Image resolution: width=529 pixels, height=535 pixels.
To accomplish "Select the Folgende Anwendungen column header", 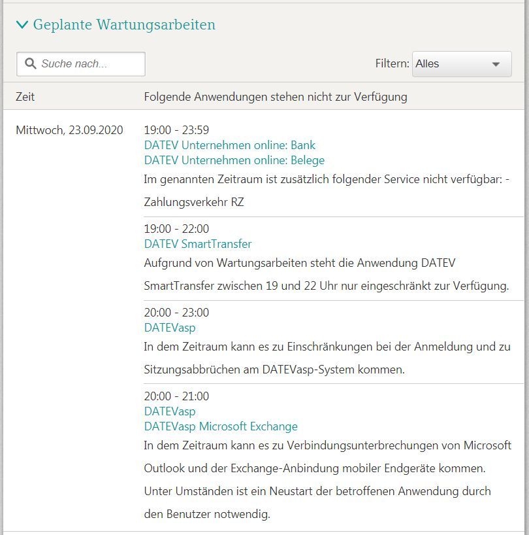I will point(276,96).
